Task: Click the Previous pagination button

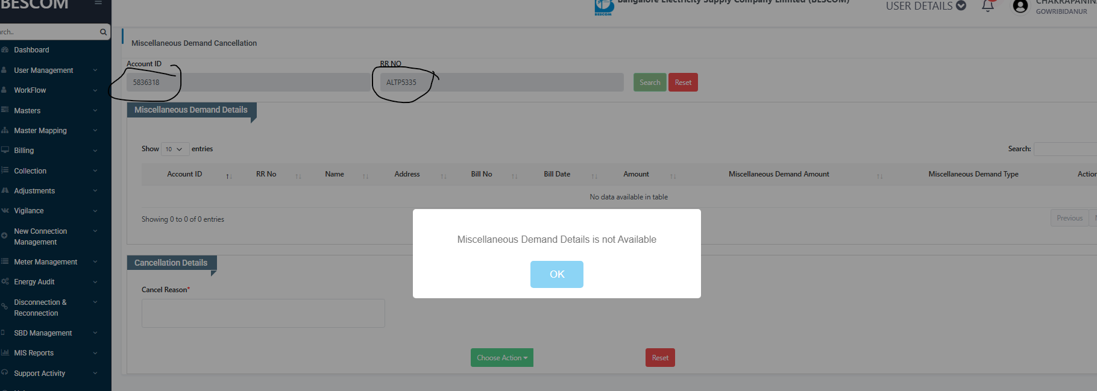Action: click(1069, 218)
